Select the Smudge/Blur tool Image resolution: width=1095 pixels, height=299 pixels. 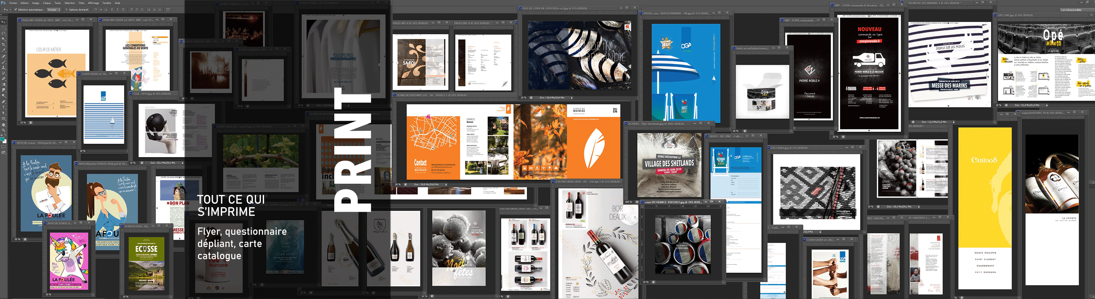(3, 90)
